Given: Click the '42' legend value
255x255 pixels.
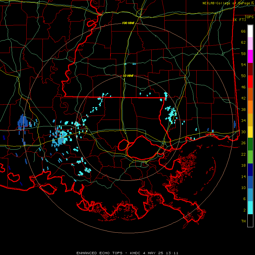Looking at the screenshot, I should 243,98.
